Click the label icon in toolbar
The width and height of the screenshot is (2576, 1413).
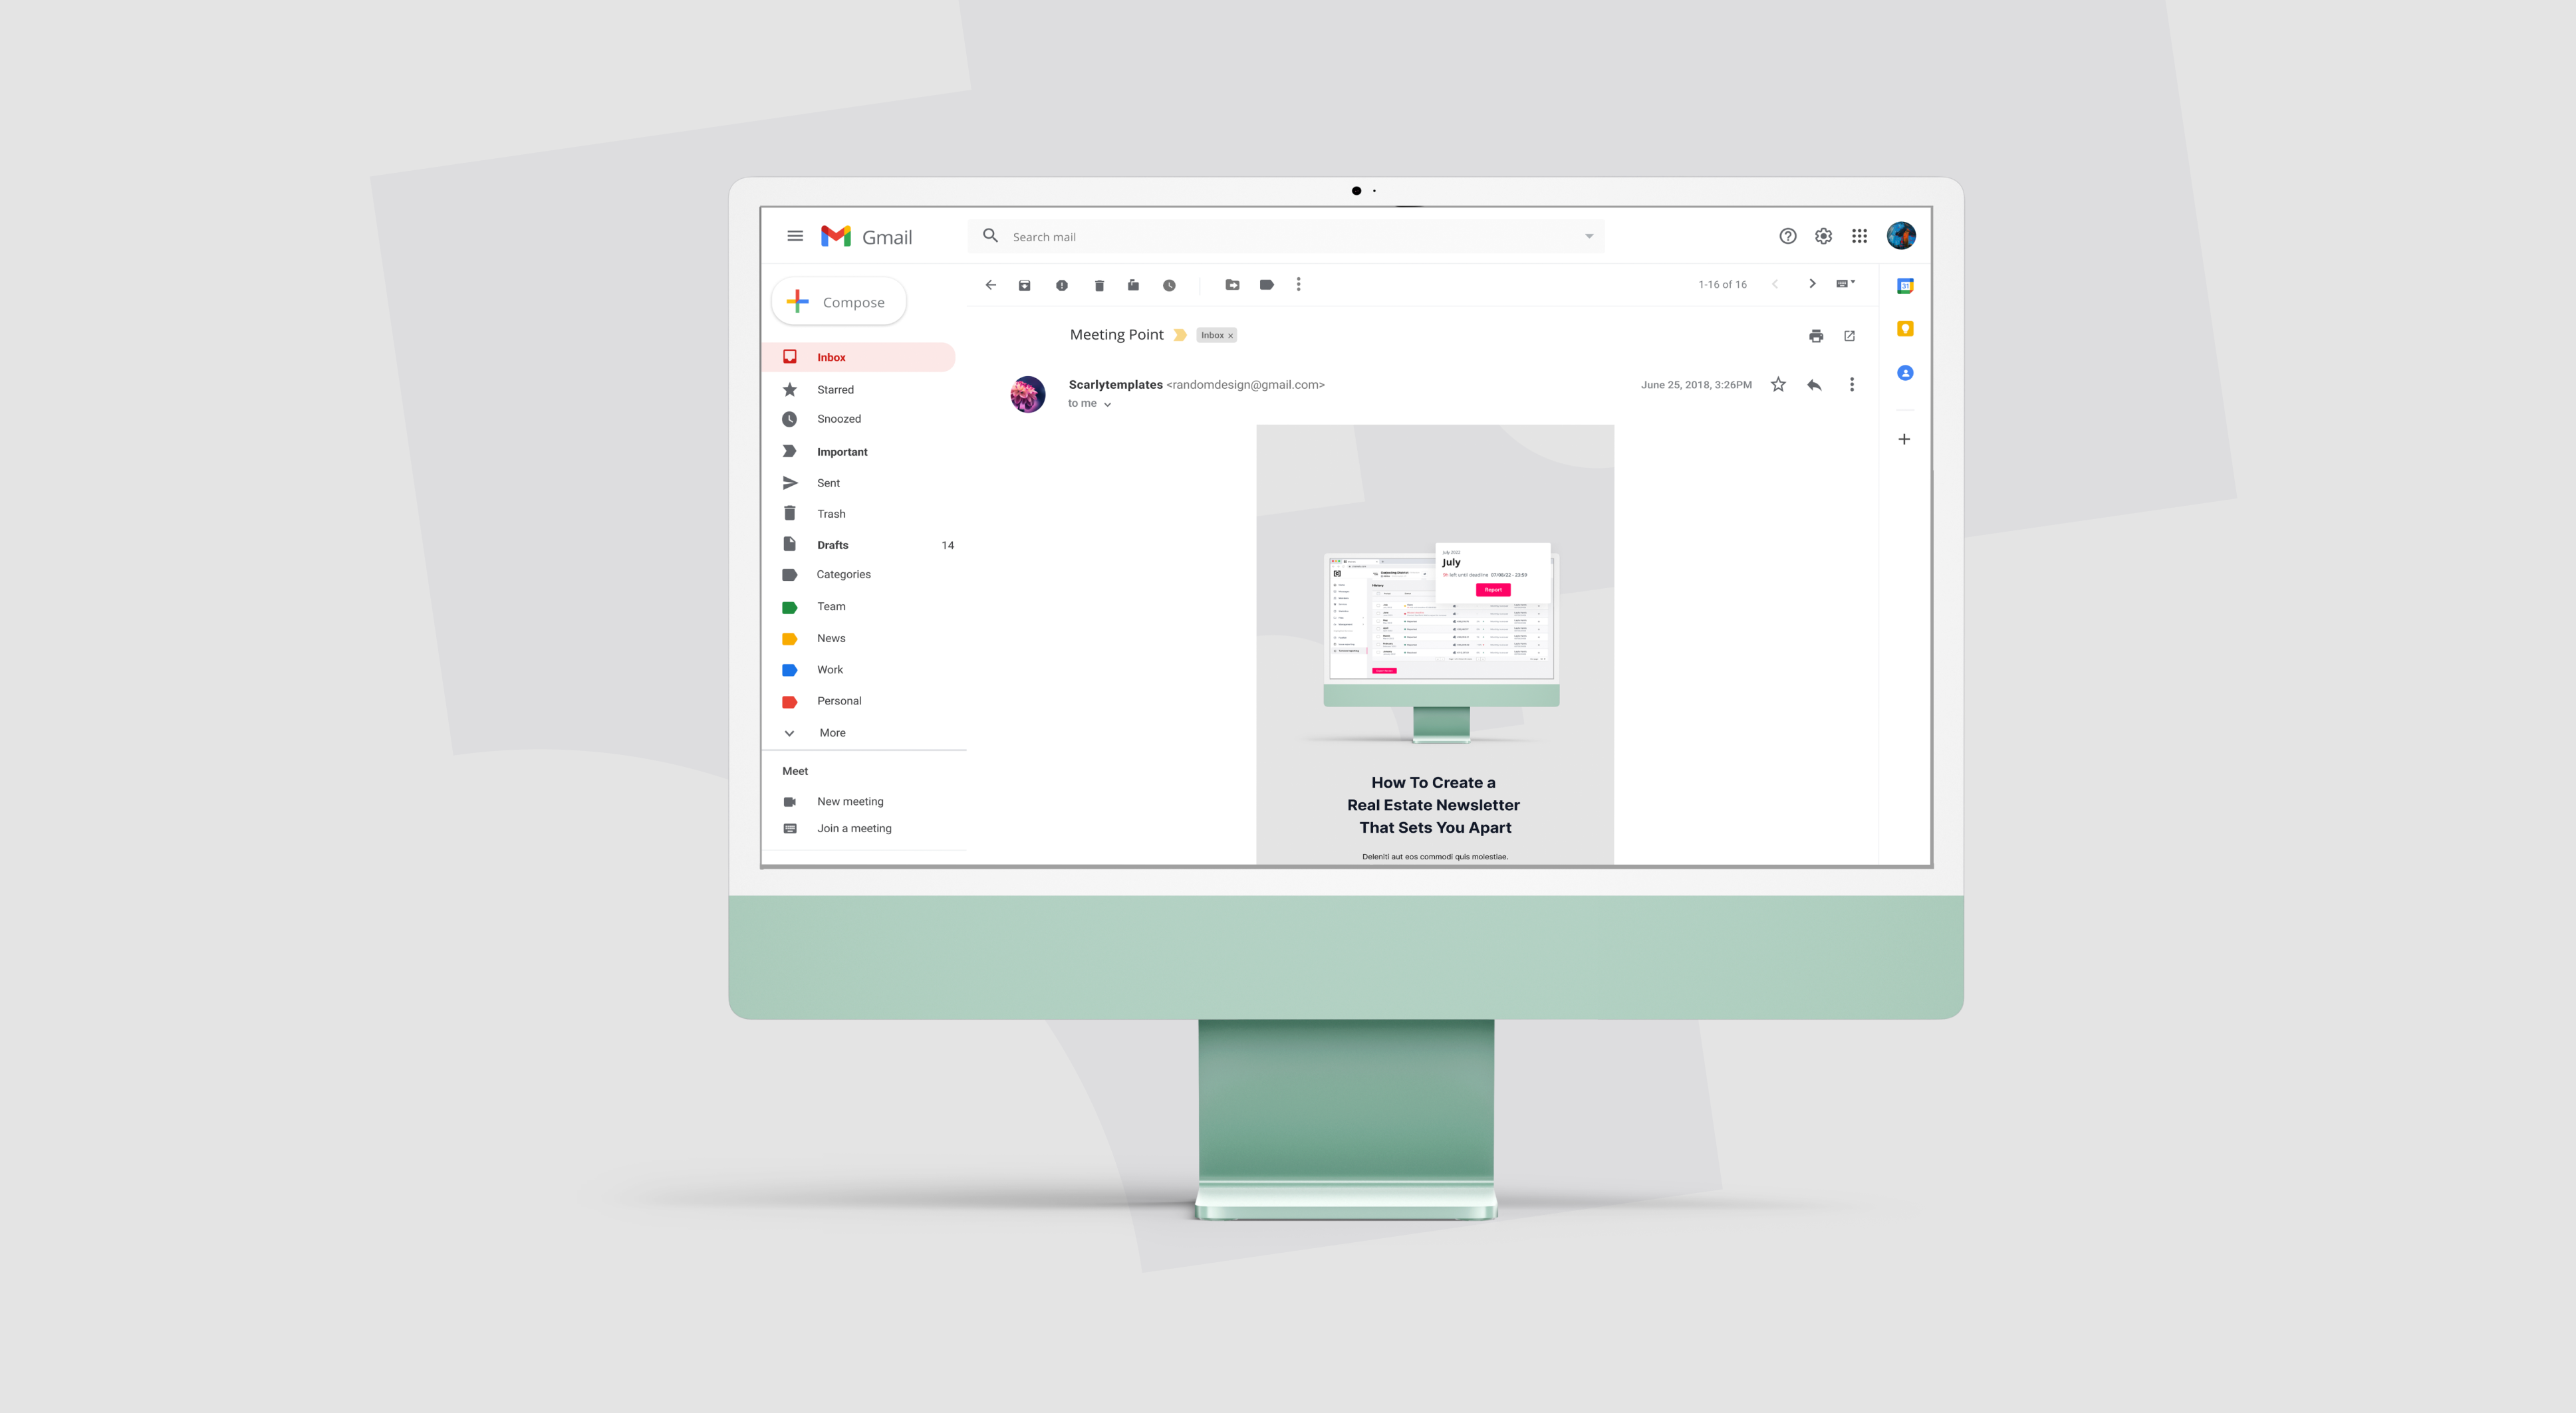[1269, 284]
